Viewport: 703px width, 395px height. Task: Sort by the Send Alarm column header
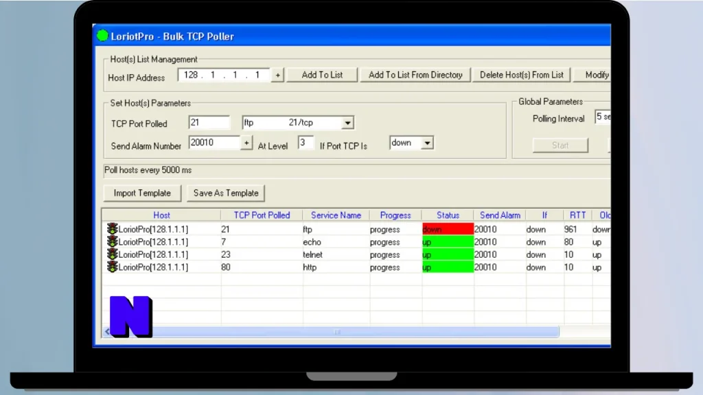click(x=500, y=215)
